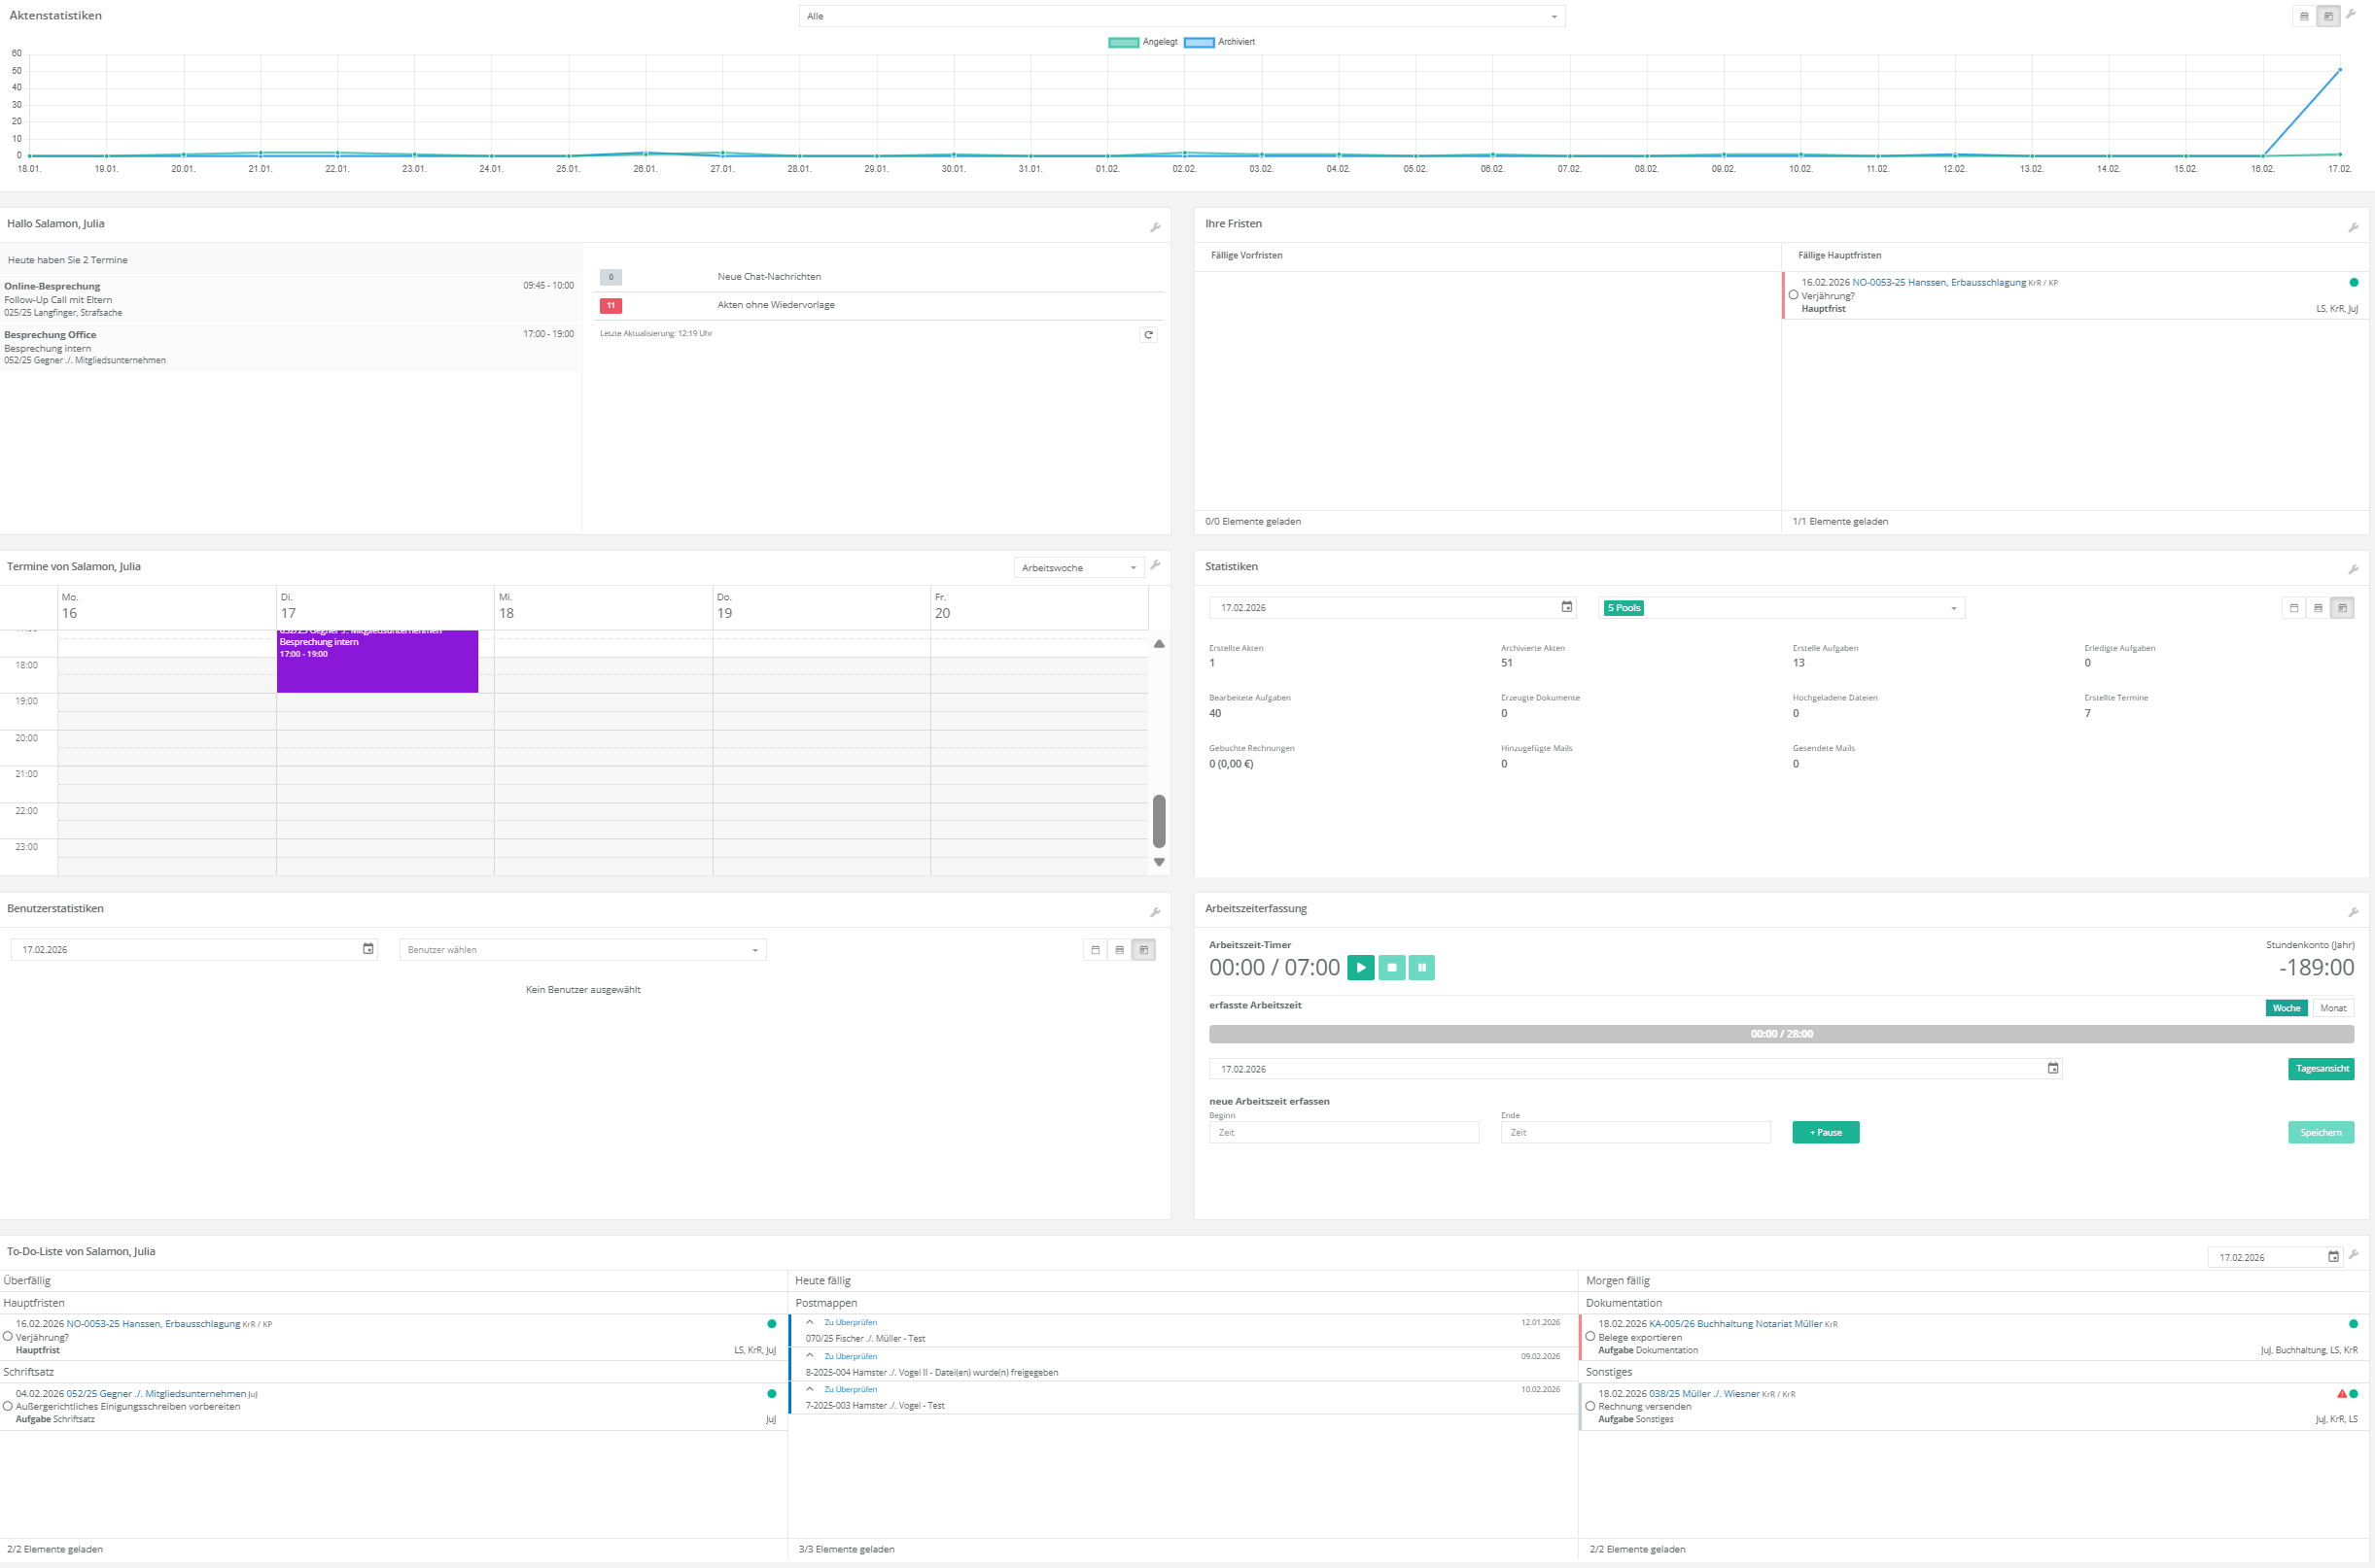The image size is (2375, 1568).
Task: Open wrench settings of Benutzerstatistiken widget
Action: [x=1155, y=912]
